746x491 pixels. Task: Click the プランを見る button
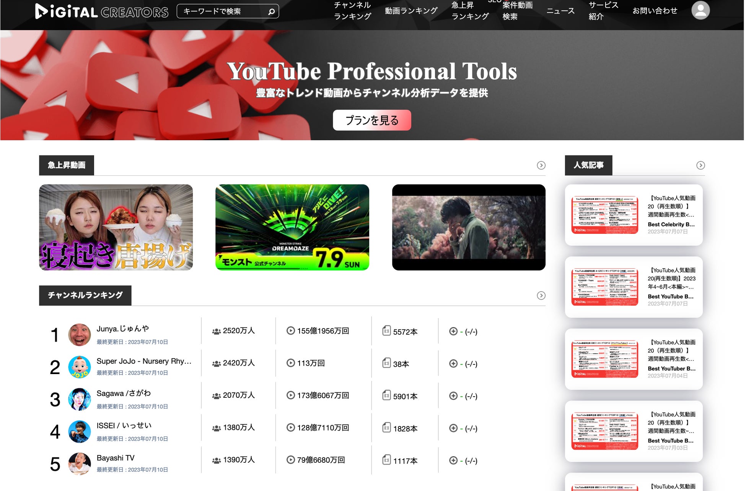[x=371, y=120]
